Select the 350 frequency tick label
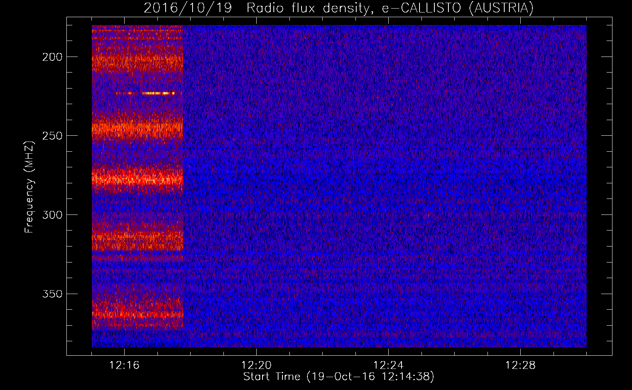Image resolution: width=632 pixels, height=390 pixels. [x=52, y=294]
